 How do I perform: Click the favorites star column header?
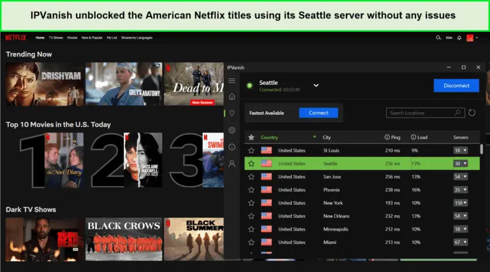coord(251,137)
